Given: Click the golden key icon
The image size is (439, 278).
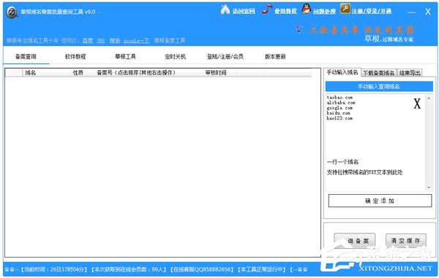Looking at the screenshot, I should click(345, 9).
